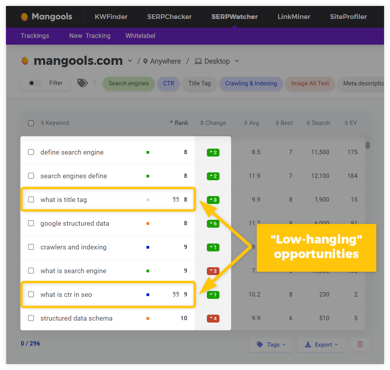The image size is (390, 370).
Task: Click the Mangools logo icon
Action: 24,17
